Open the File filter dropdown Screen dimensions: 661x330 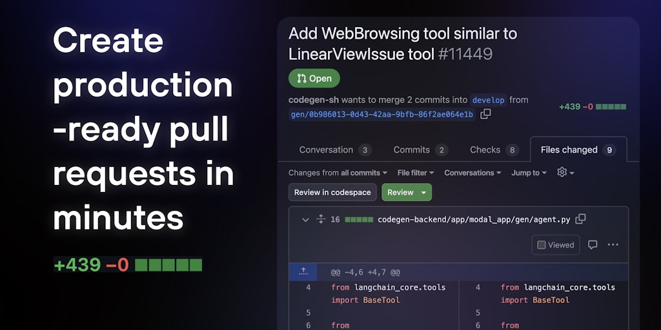416,173
